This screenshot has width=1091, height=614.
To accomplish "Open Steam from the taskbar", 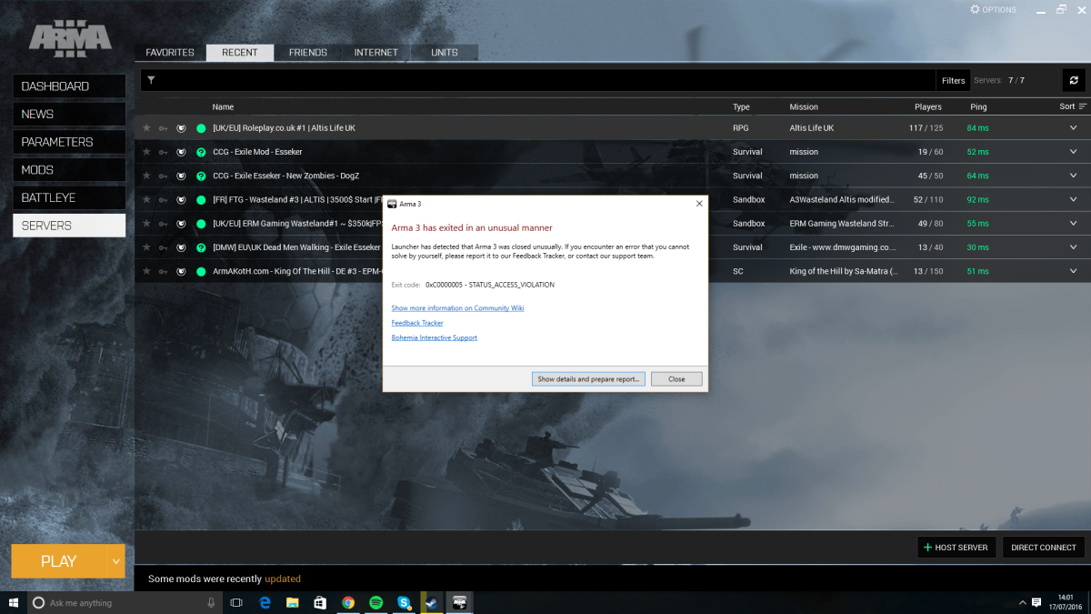I will (432, 602).
